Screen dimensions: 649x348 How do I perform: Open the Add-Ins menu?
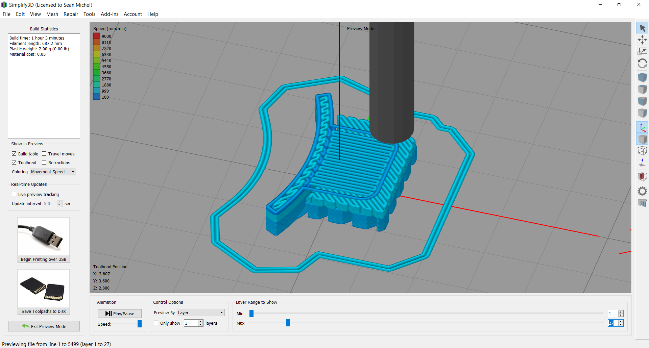pyautogui.click(x=110, y=14)
